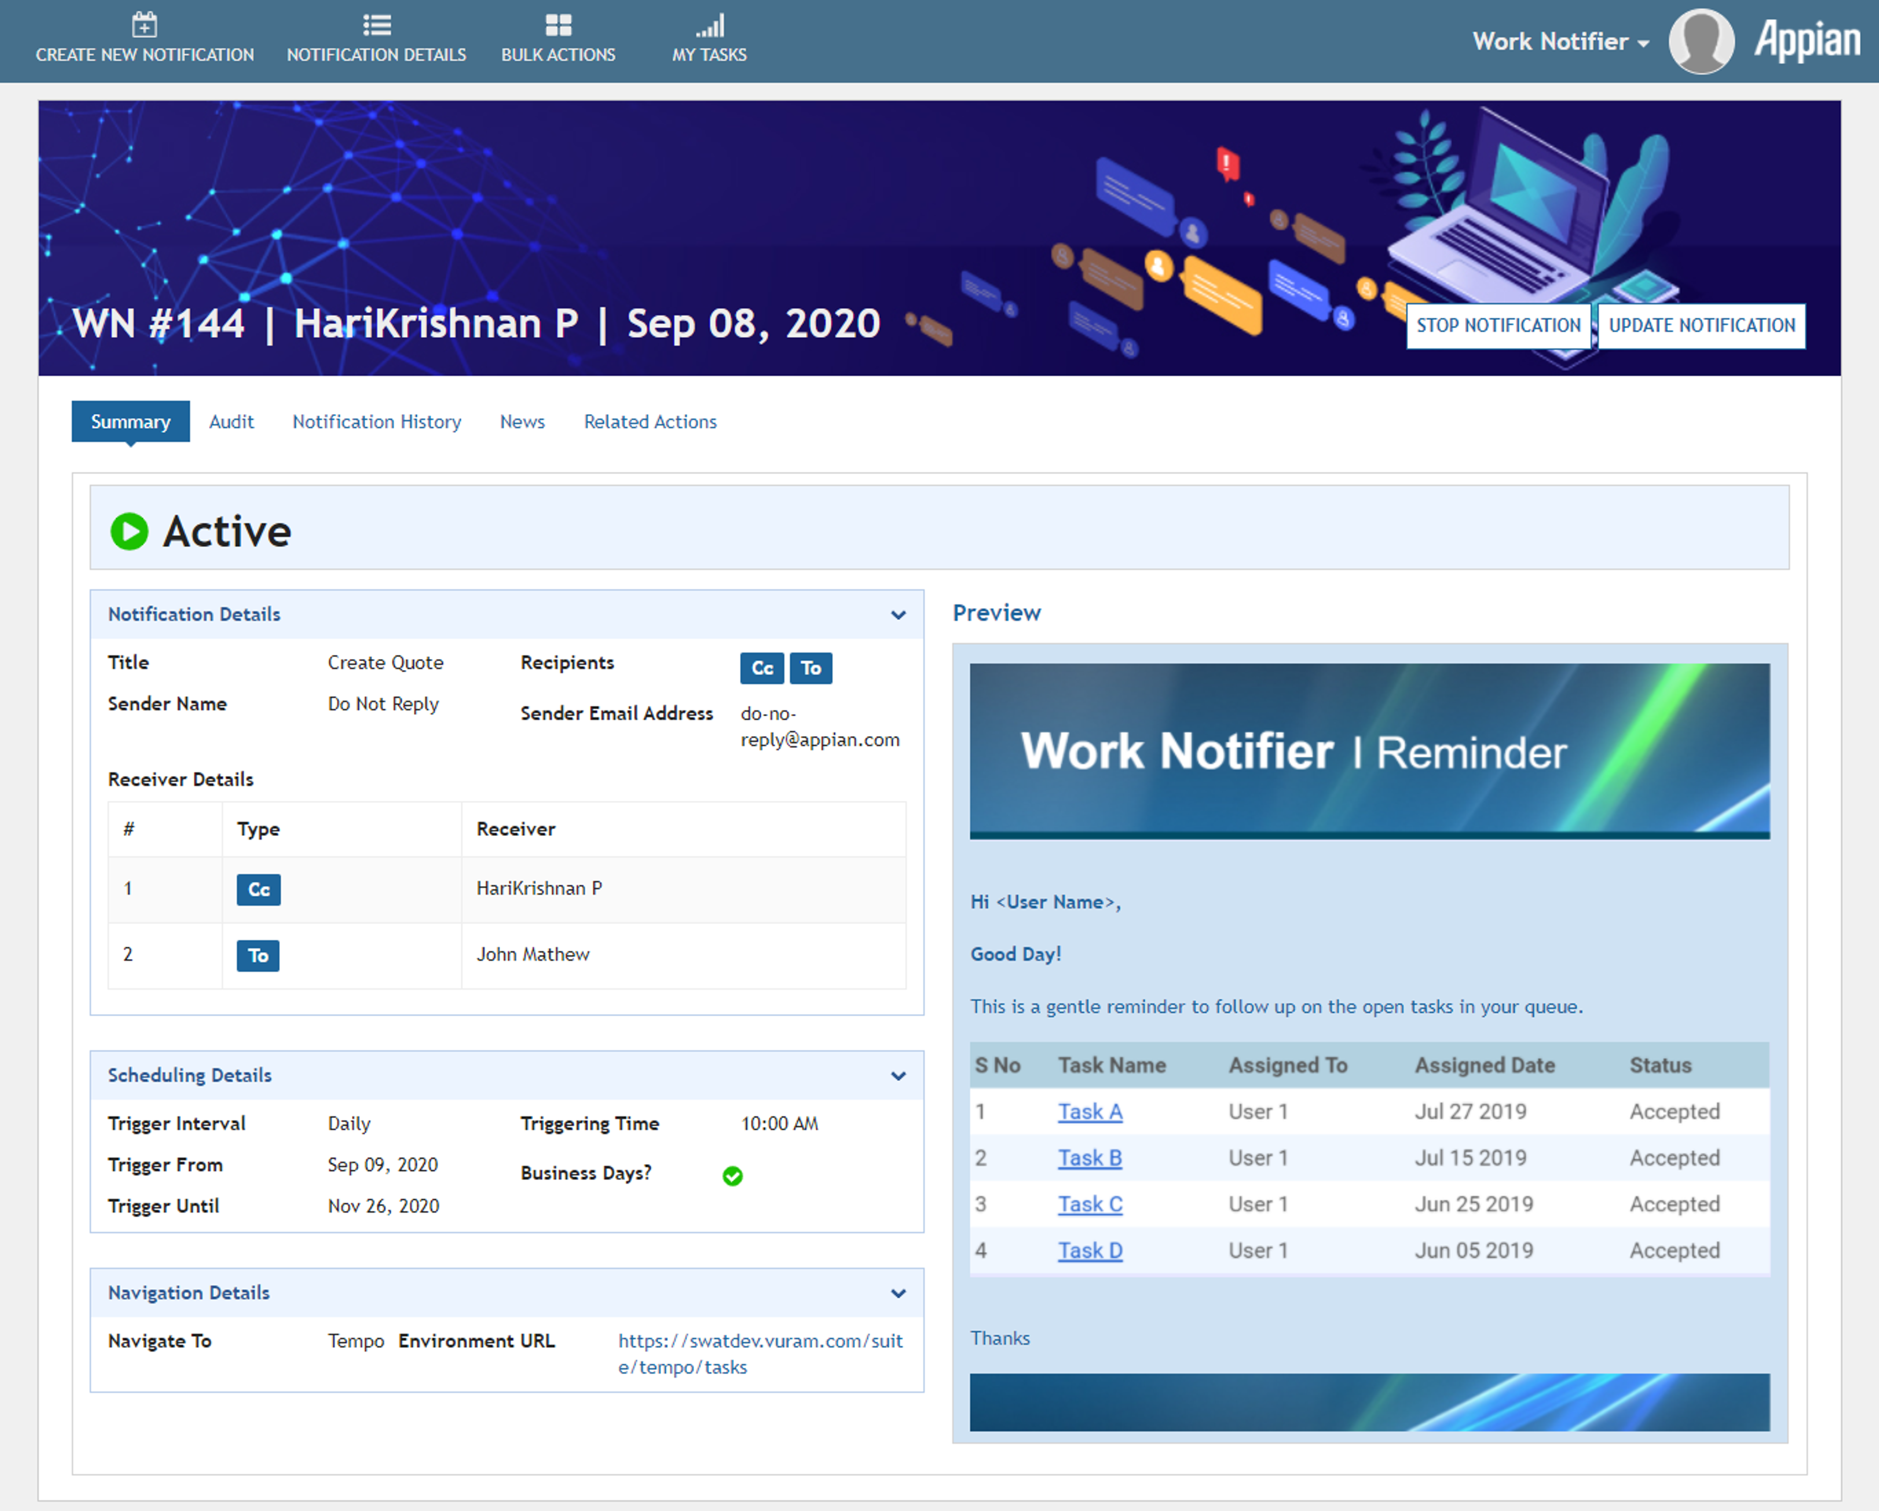
Task: Click the WN #144 page title
Action: (476, 324)
